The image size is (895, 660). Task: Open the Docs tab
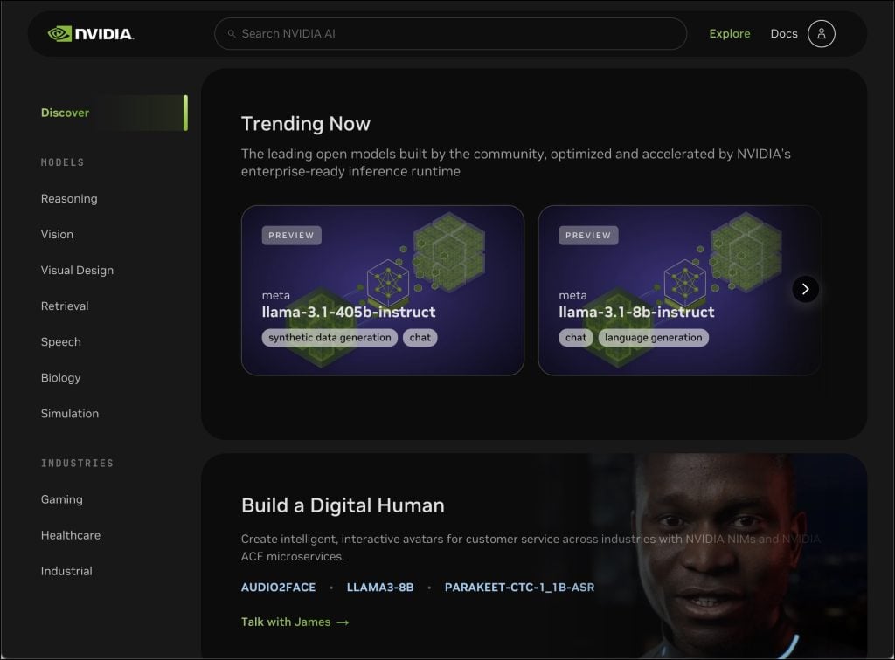pos(784,34)
